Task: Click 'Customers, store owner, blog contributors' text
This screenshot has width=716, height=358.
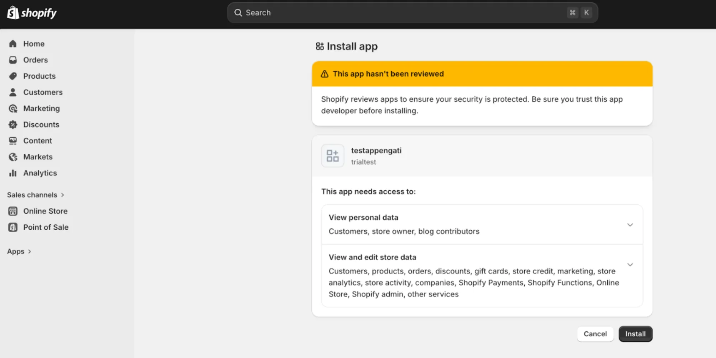Action: [x=404, y=231]
